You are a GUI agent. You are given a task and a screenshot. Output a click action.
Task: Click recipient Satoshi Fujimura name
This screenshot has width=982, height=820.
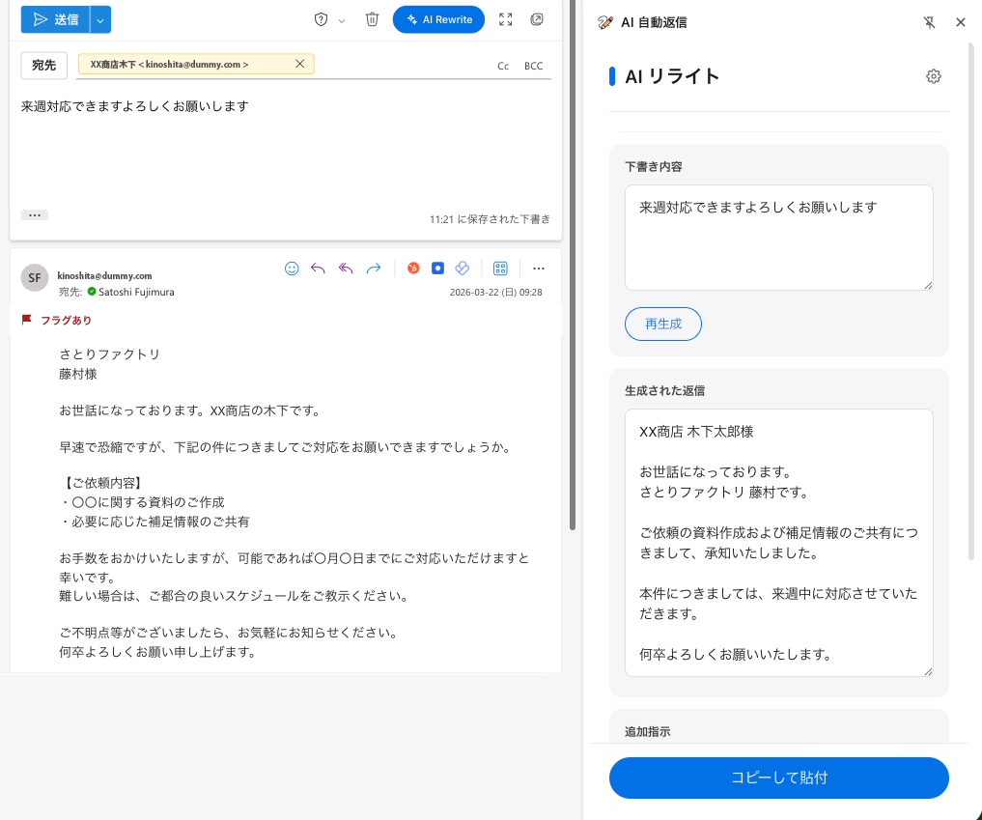pyautogui.click(x=136, y=292)
